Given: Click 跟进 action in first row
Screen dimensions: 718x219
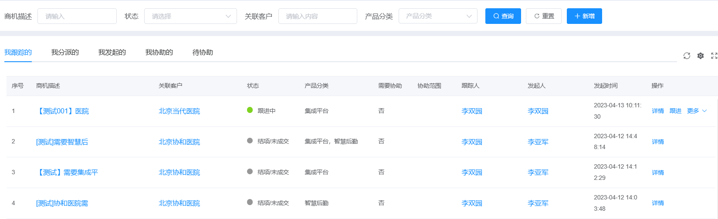Looking at the screenshot, I should coord(675,111).
